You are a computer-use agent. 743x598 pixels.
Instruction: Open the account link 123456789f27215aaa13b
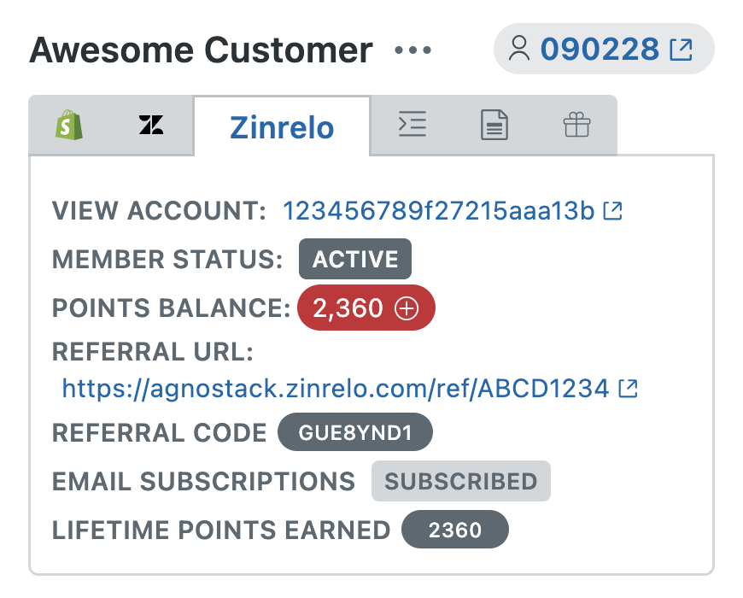click(440, 210)
